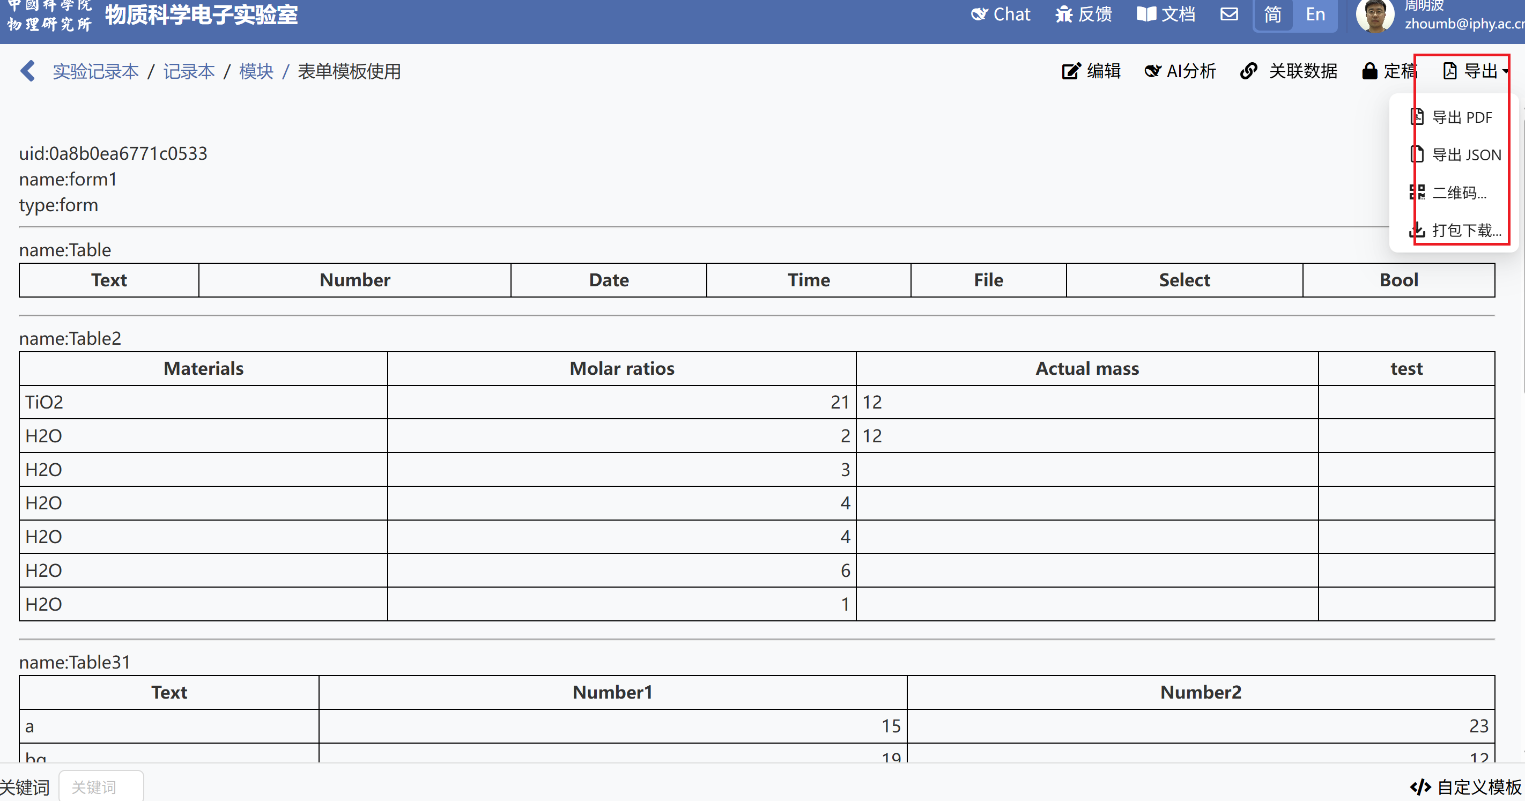The height and width of the screenshot is (801, 1525).
Task: Collapse the 导出 export dropdown
Action: click(1475, 71)
